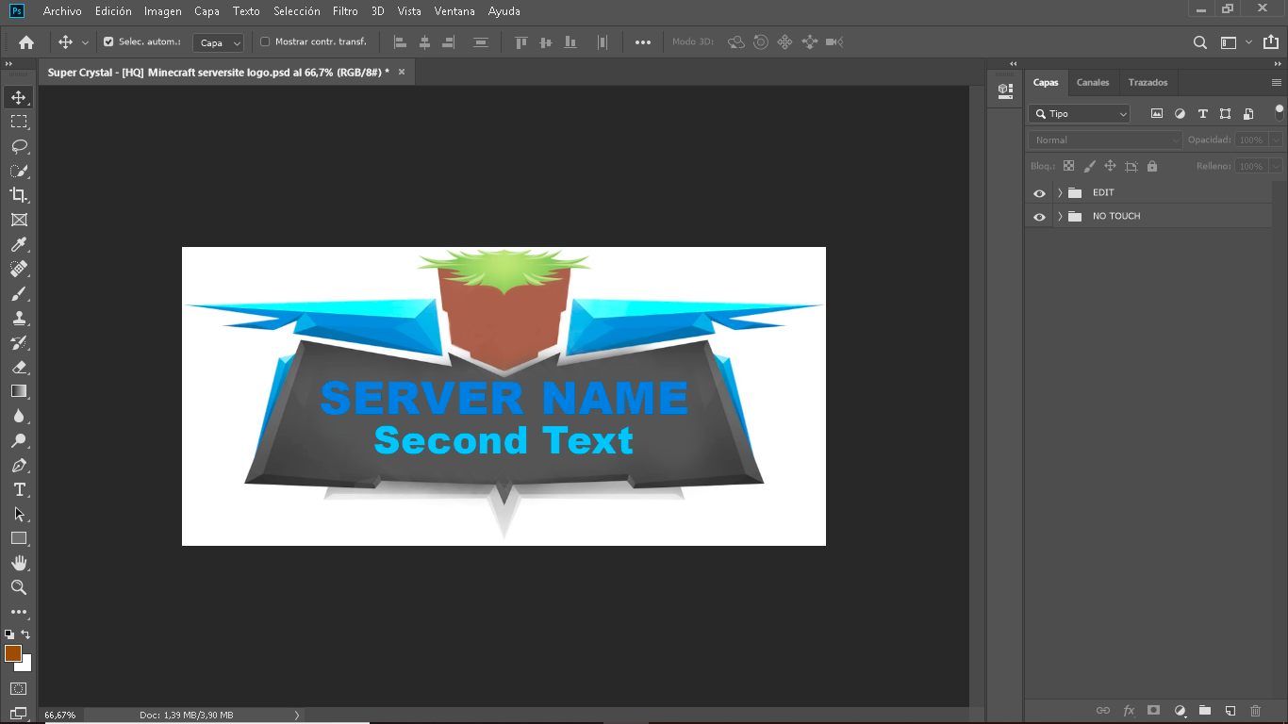This screenshot has width=1288, height=724.
Task: Click align horizontal centers button
Action: point(424,42)
